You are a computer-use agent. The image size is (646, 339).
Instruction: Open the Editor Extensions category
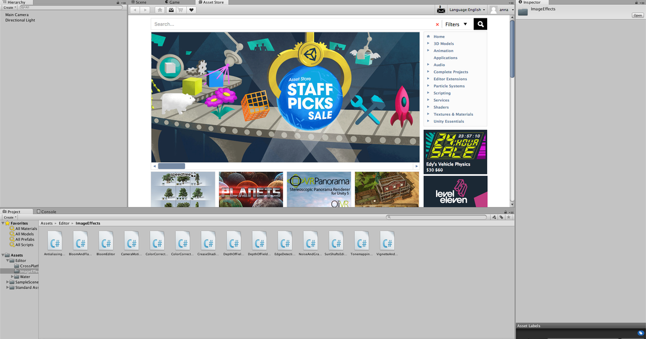[451, 79]
